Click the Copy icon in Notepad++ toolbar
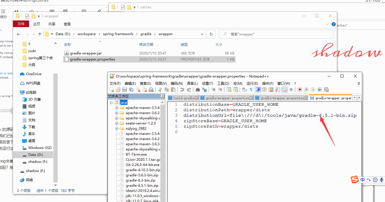The image size is (385, 202). (166, 90)
